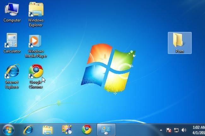Click the highlighted folder icon on the desktop
Screen dimensions: 205x136
tap(180, 43)
